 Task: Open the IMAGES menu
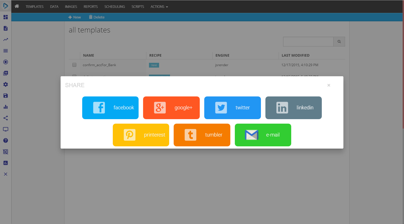[71, 6]
